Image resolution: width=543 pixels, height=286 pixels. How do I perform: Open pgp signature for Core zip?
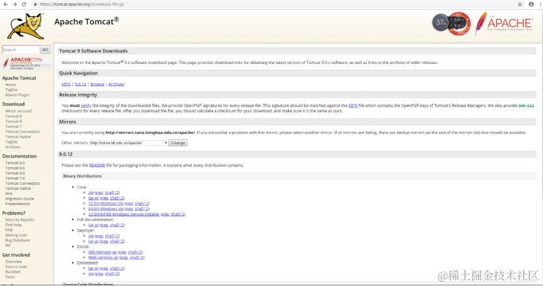click(x=99, y=193)
